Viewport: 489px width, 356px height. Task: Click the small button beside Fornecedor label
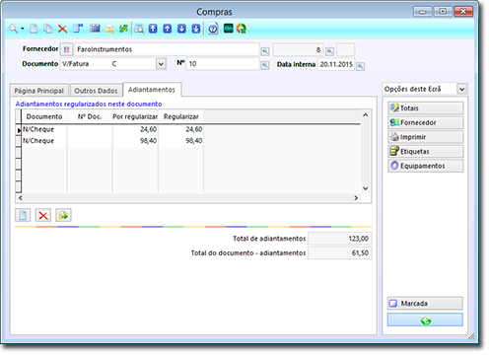coord(66,49)
